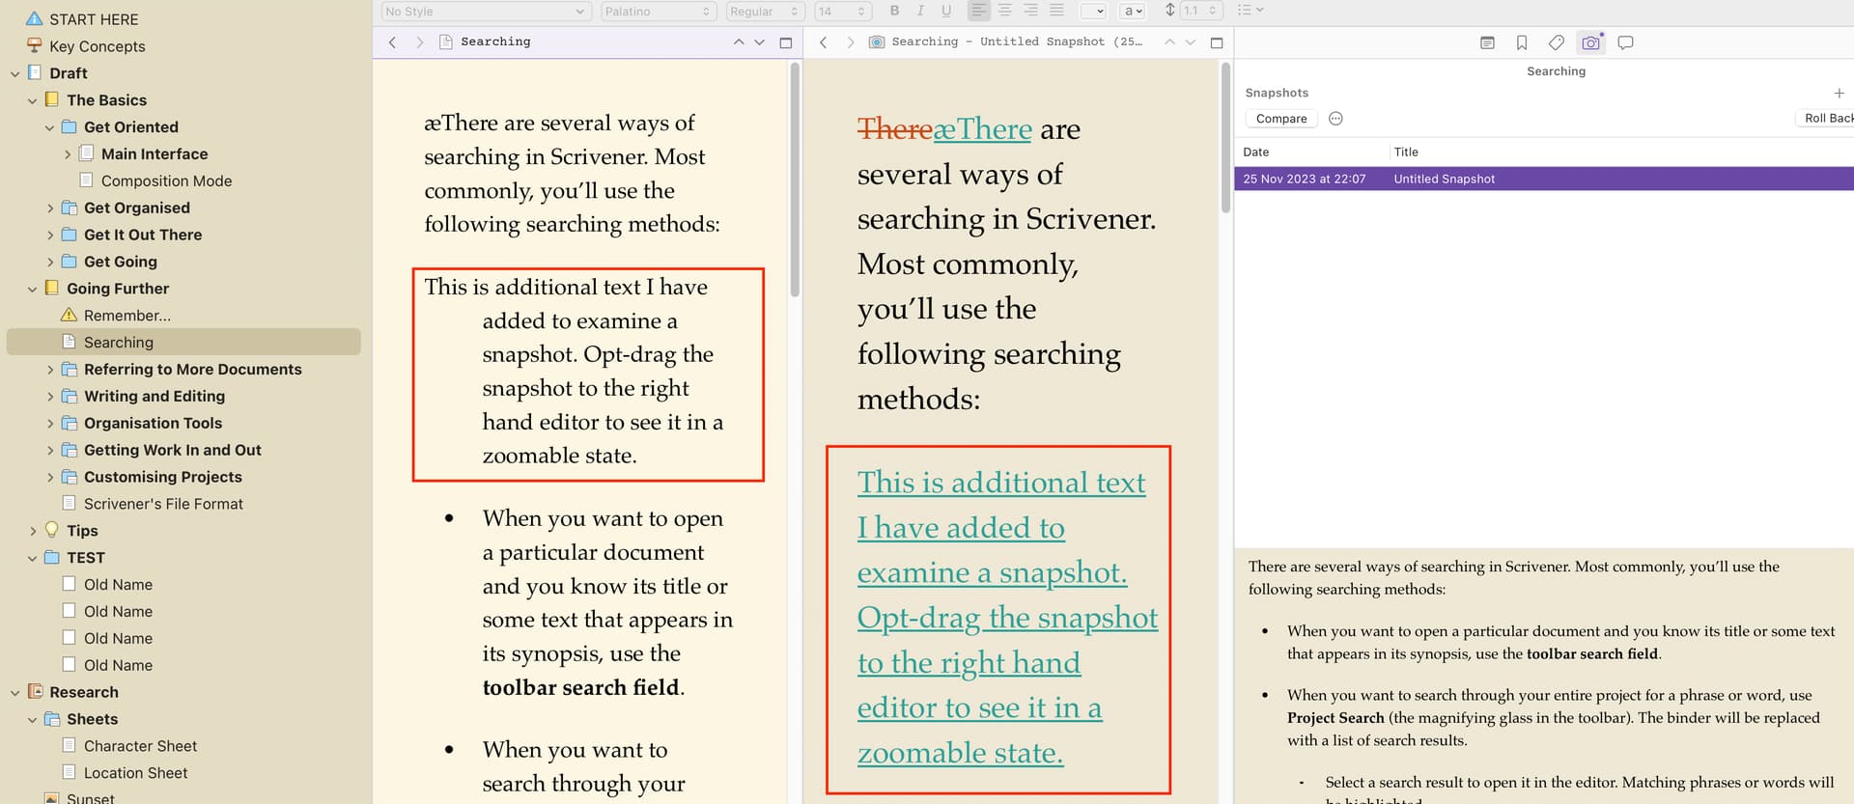Open Character Sheet in binder
Screen dimensions: 1854x804
click(x=140, y=746)
